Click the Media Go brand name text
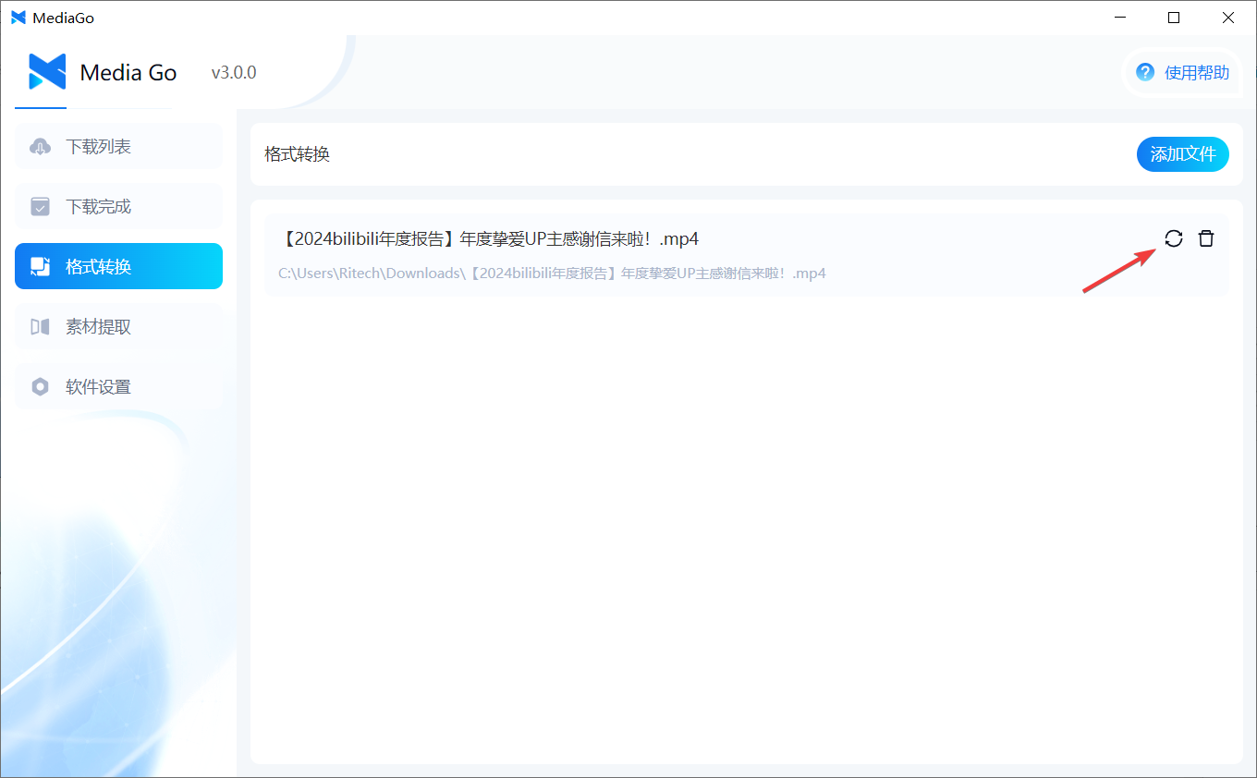 point(128,73)
